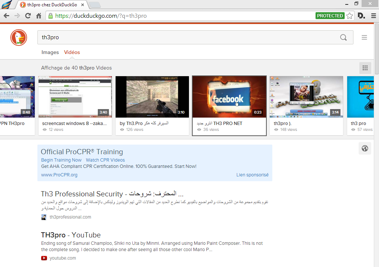
Task: Open the browser main menu icon
Action: 373,16
